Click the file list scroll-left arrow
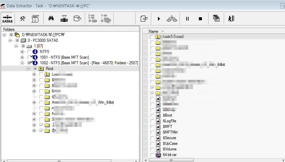Viewport: 285px width, 162px height. coord(146,160)
